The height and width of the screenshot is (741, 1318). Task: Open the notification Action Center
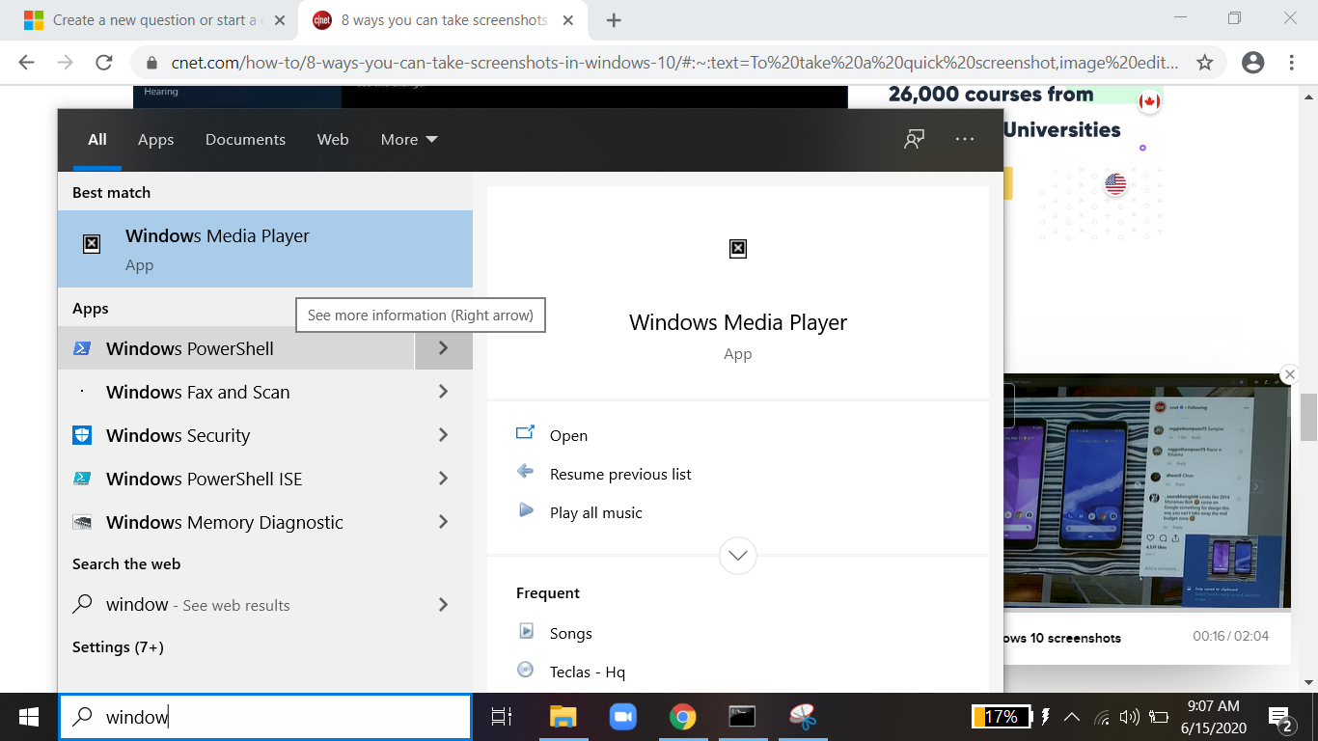pos(1281,718)
